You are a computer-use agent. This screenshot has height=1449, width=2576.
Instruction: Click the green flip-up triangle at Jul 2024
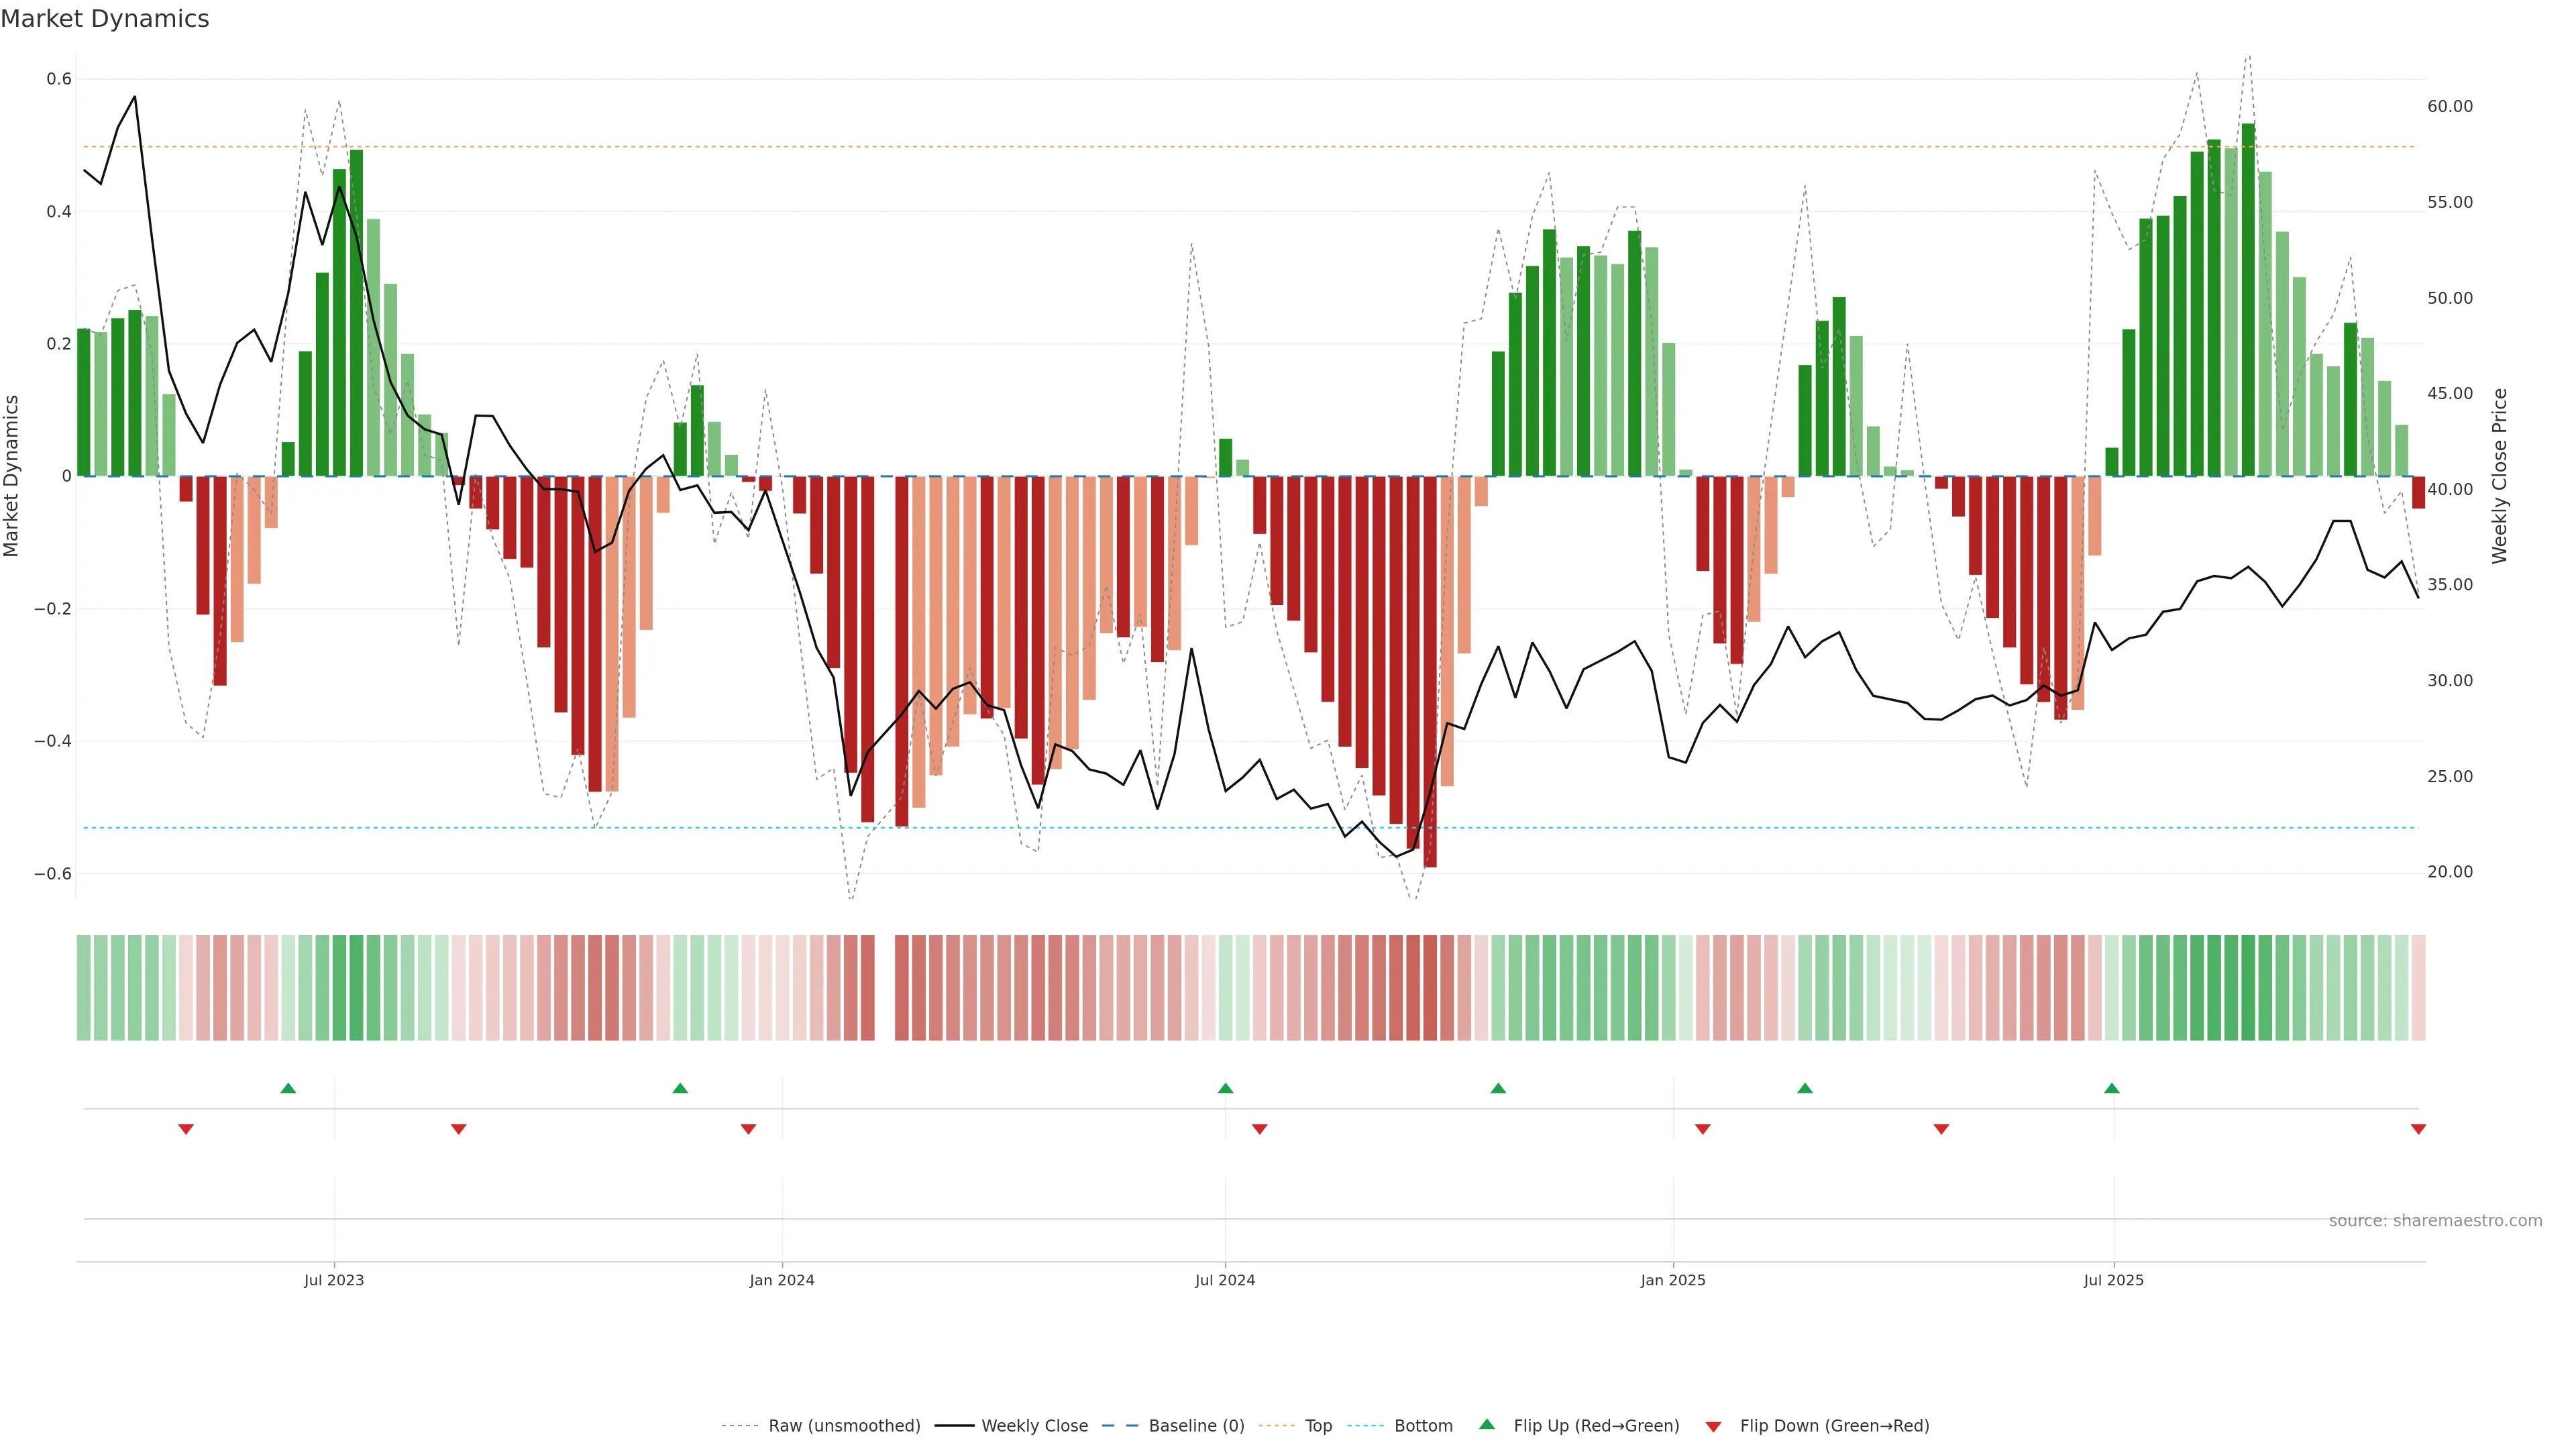(x=1225, y=1088)
